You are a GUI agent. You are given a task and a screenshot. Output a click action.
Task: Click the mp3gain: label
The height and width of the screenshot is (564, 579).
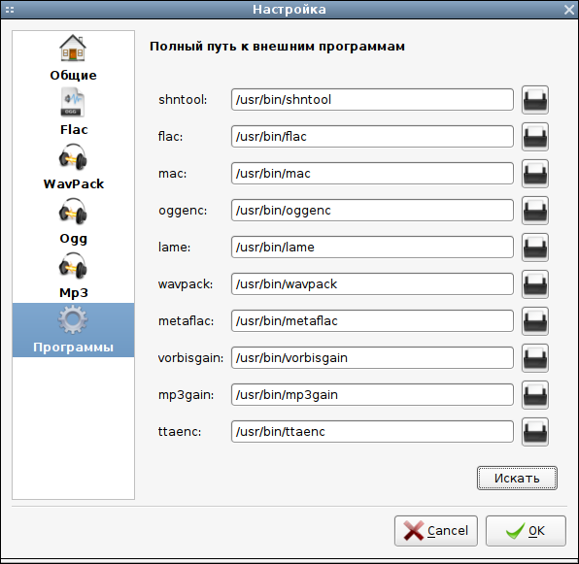[x=187, y=395]
